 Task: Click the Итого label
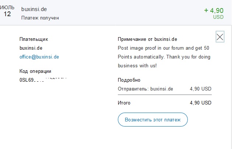pyautogui.click(x=124, y=103)
